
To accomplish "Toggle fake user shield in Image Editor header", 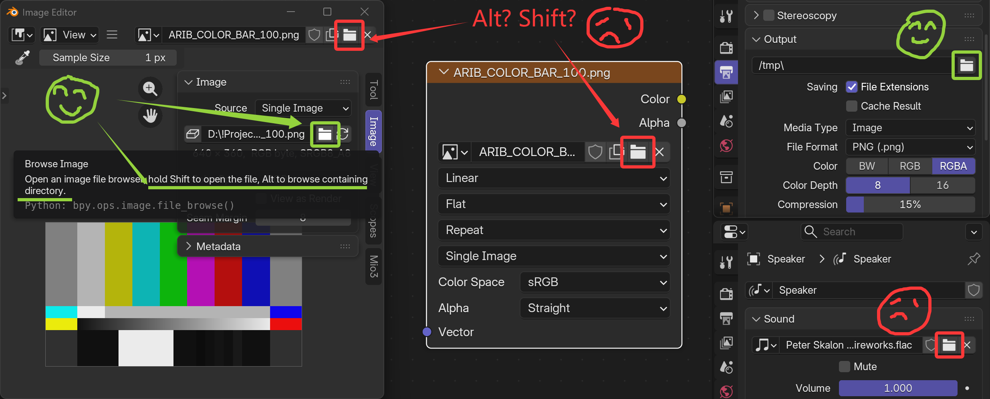I will [x=315, y=35].
